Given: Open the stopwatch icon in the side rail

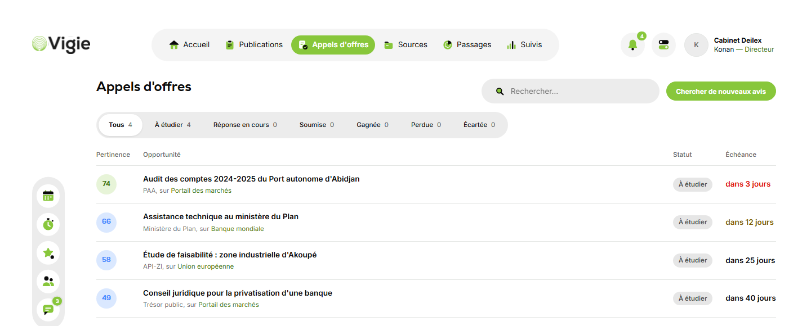Looking at the screenshot, I should pyautogui.click(x=48, y=224).
